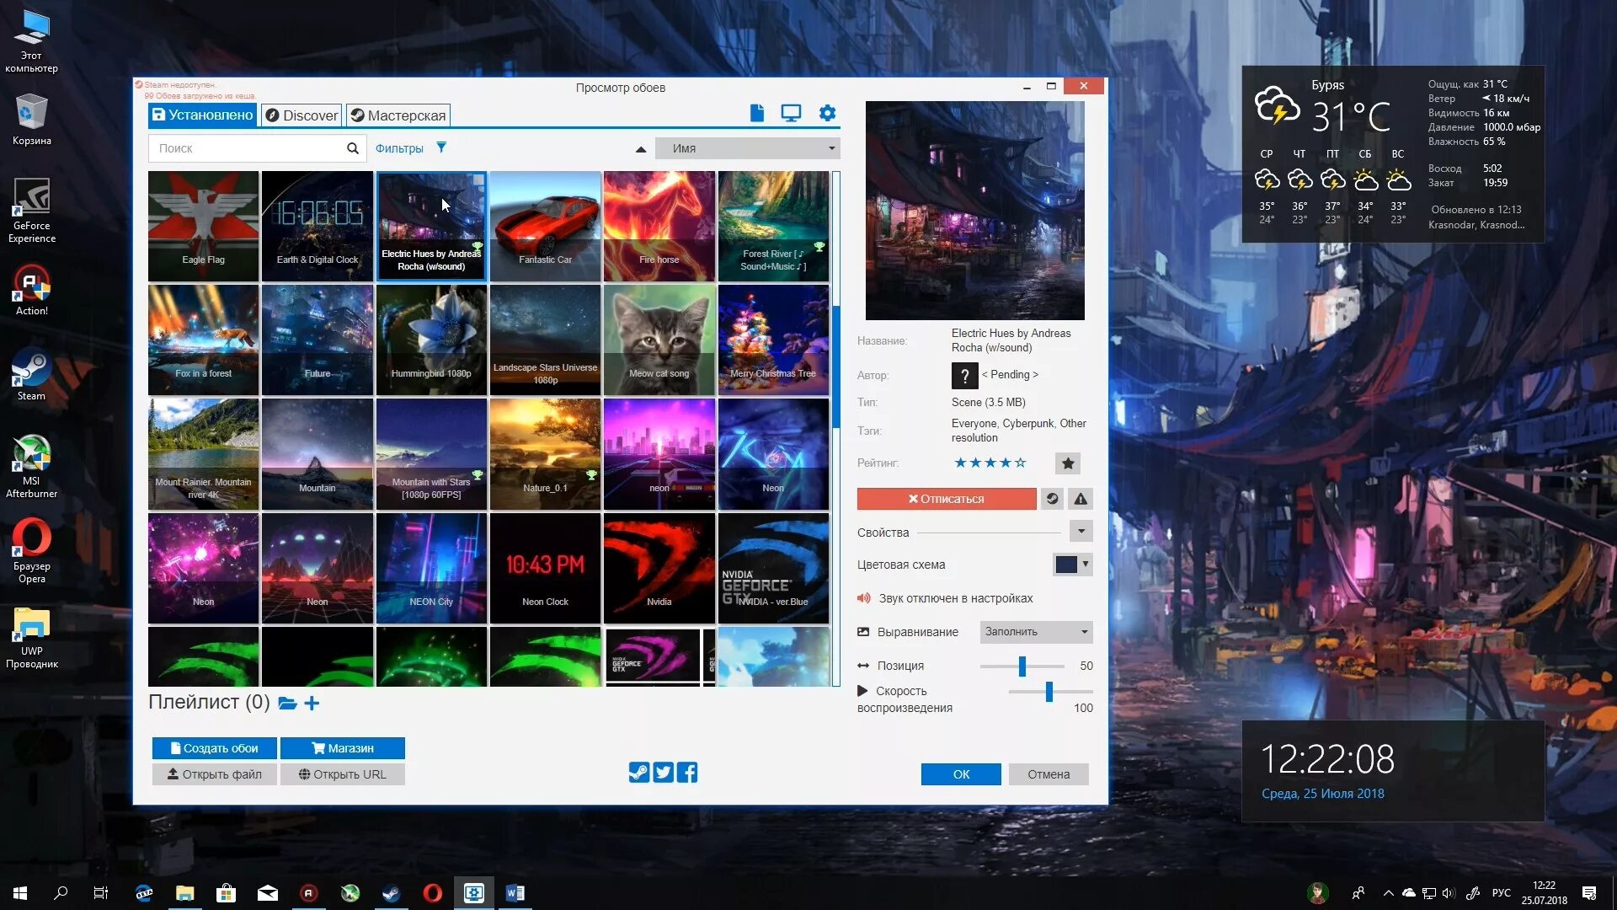
Task: Toggle sound disabled settings
Action: pos(864,597)
